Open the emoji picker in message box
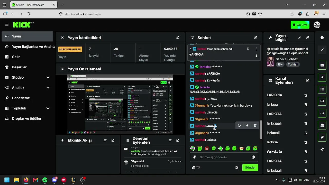Viewport: 329px width, 185px height. click(253, 157)
